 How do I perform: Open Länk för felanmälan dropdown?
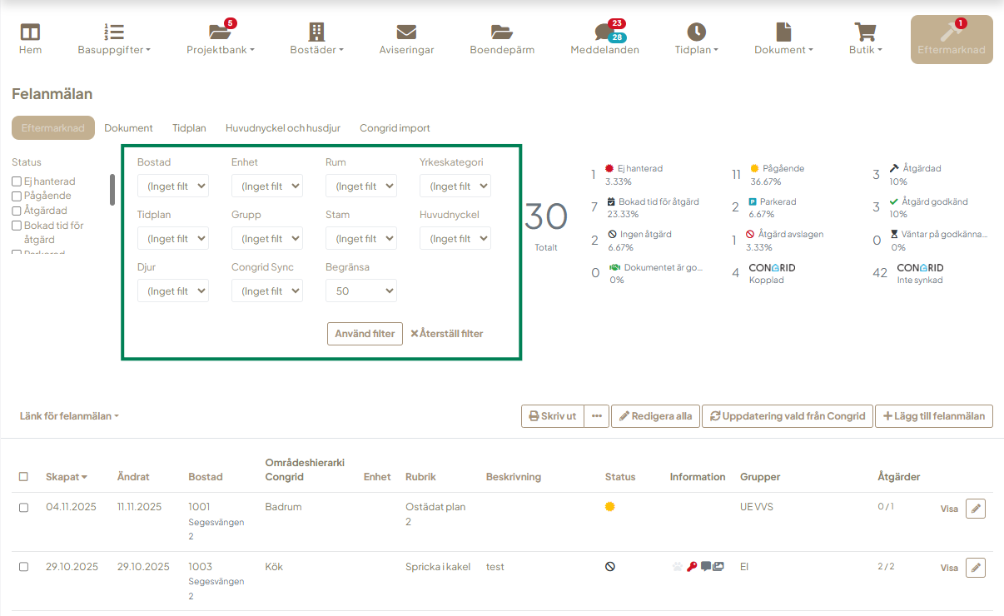point(69,416)
